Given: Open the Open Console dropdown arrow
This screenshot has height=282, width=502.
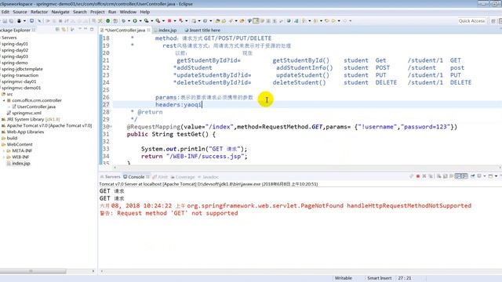Looking at the screenshot, I should pyautogui.click(x=497, y=176).
